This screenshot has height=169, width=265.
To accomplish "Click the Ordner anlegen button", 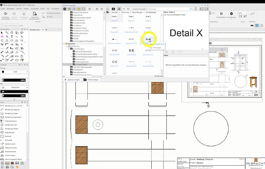I will click(92, 79).
